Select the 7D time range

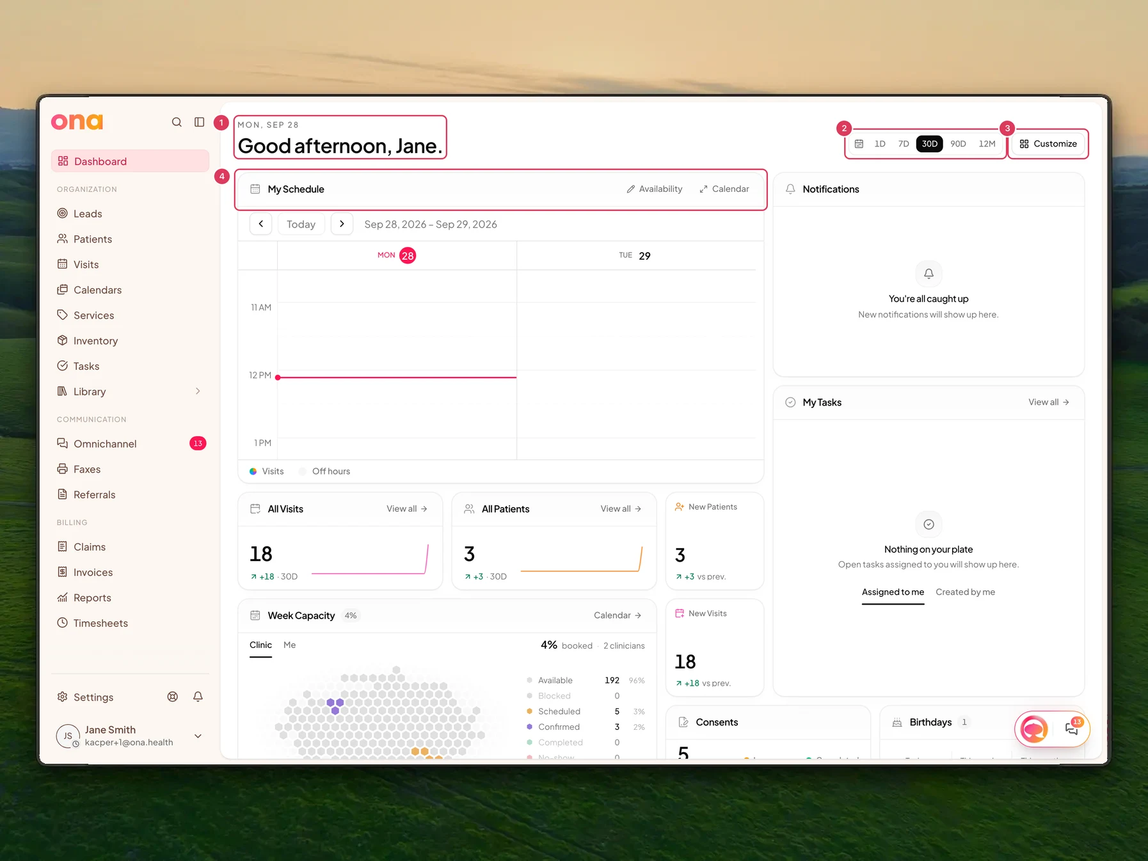click(904, 144)
